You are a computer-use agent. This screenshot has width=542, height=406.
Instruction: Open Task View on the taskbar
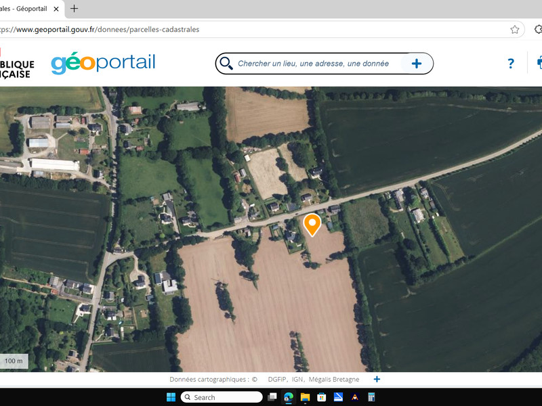point(272,397)
